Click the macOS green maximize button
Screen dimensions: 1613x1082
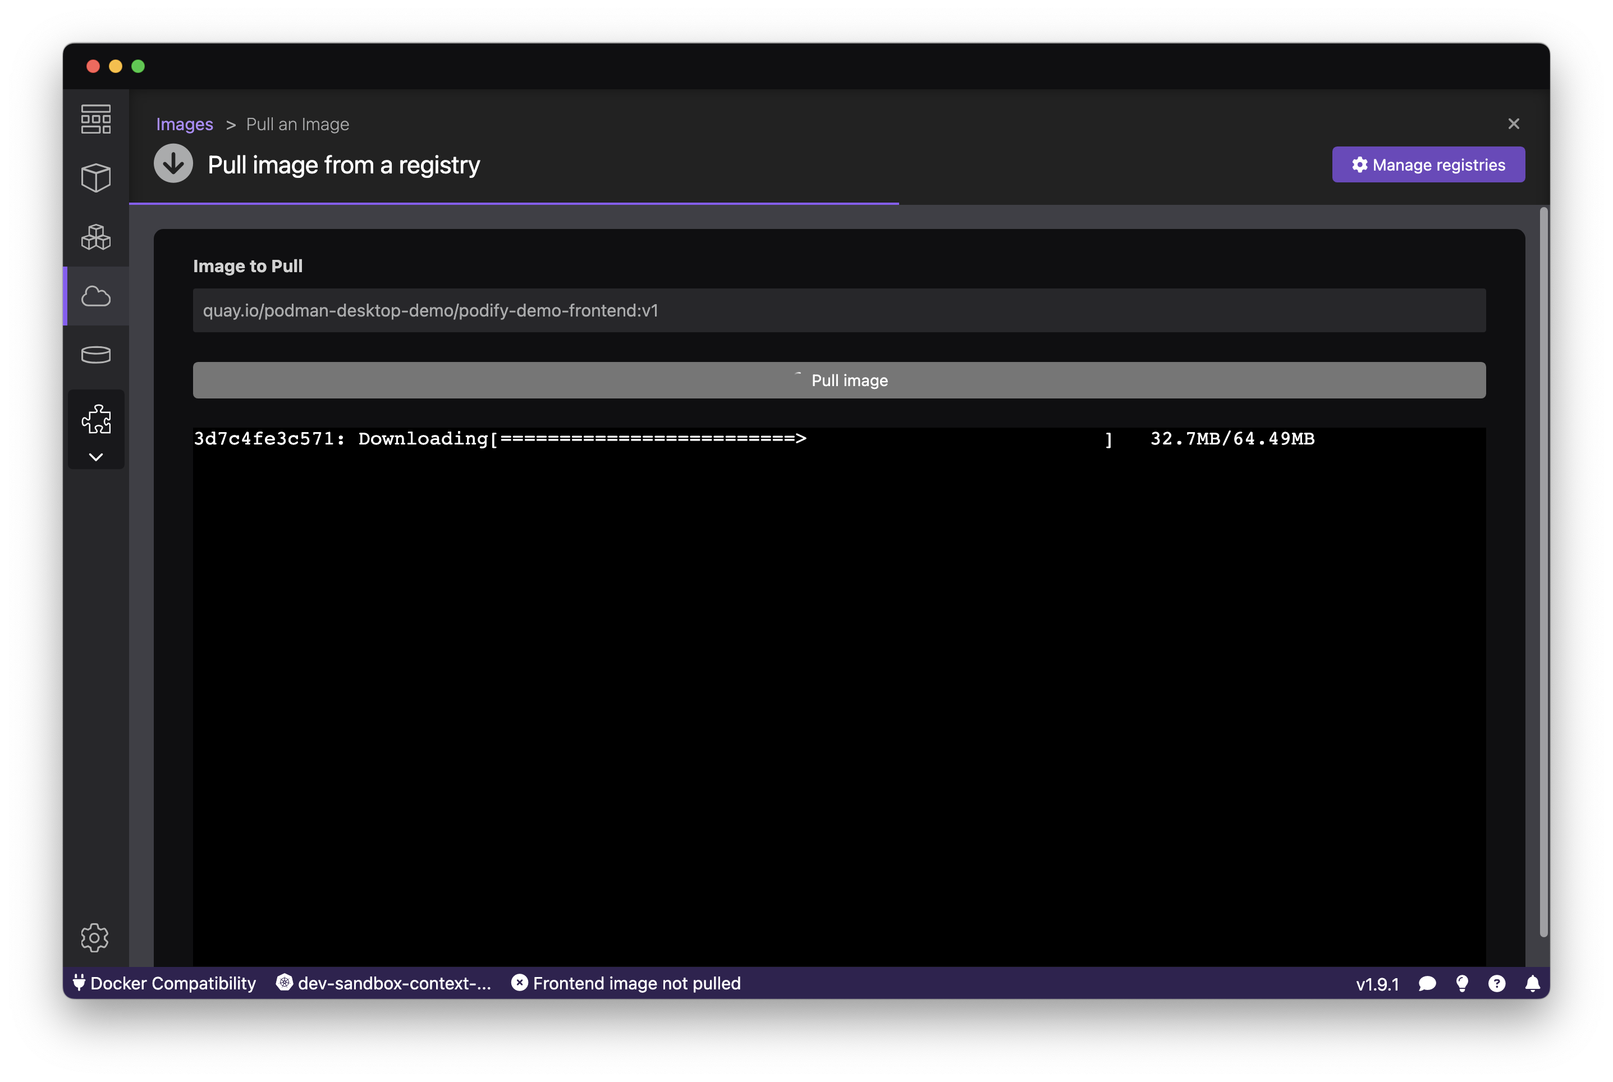[138, 66]
